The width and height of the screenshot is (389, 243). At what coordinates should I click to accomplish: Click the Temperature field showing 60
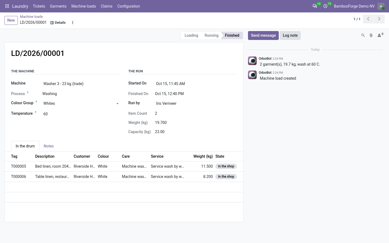81,114
